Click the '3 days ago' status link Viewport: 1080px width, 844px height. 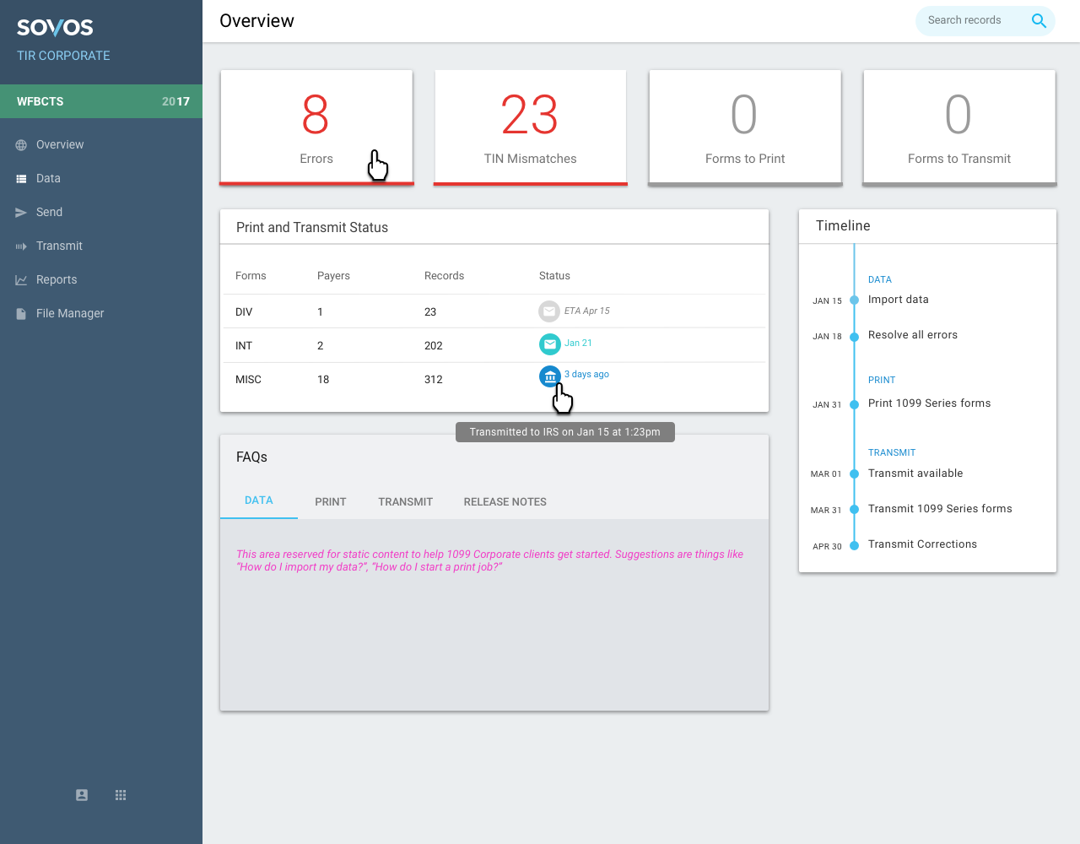click(x=586, y=374)
